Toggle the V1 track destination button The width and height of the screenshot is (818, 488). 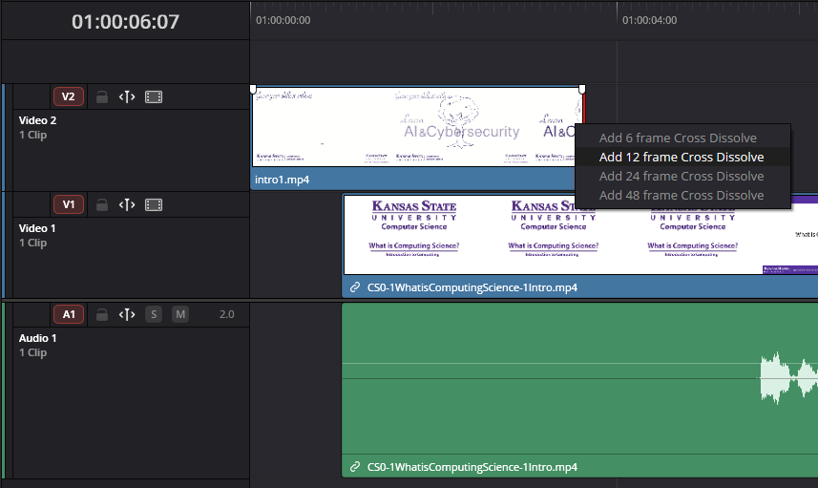(69, 204)
